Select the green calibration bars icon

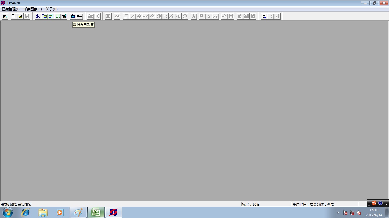(x=58, y=16)
